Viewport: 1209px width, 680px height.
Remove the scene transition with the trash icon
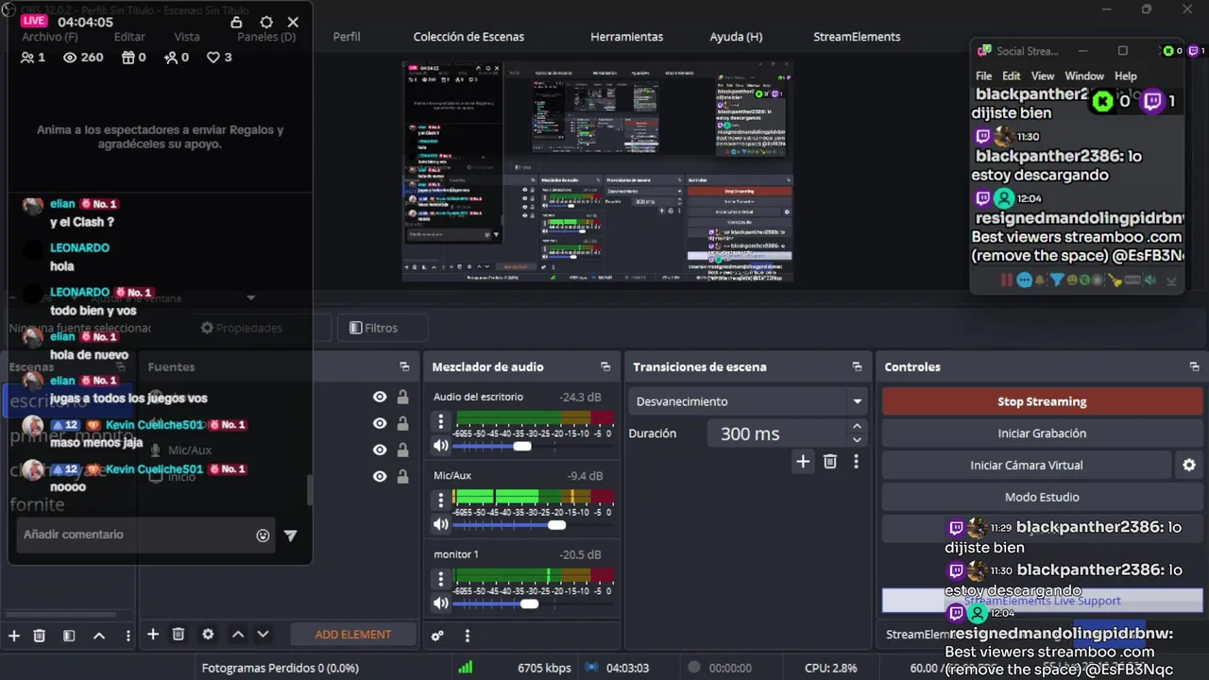(x=830, y=461)
